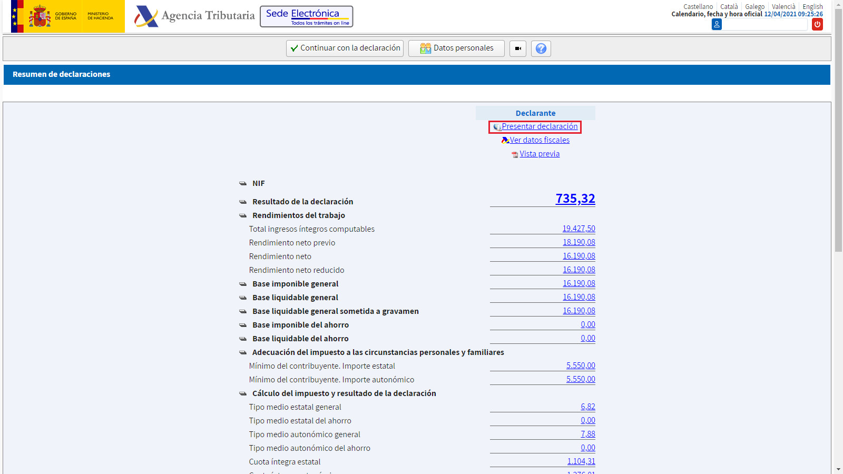Click value 19.427,50 for Total ingresos íntegros
843x474 pixels.
coord(579,229)
